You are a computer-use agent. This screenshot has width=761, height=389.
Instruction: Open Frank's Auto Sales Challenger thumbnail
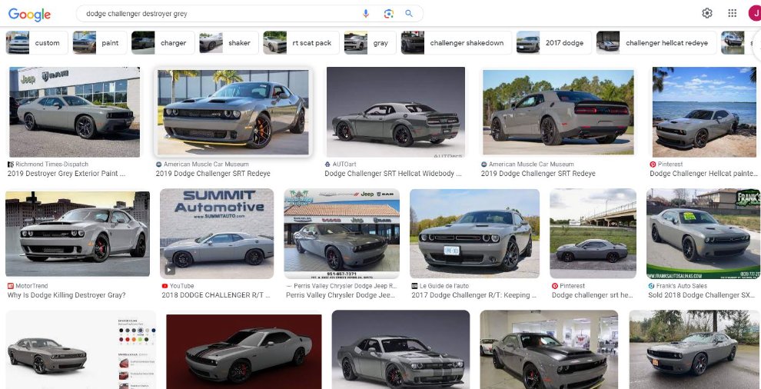tap(703, 233)
